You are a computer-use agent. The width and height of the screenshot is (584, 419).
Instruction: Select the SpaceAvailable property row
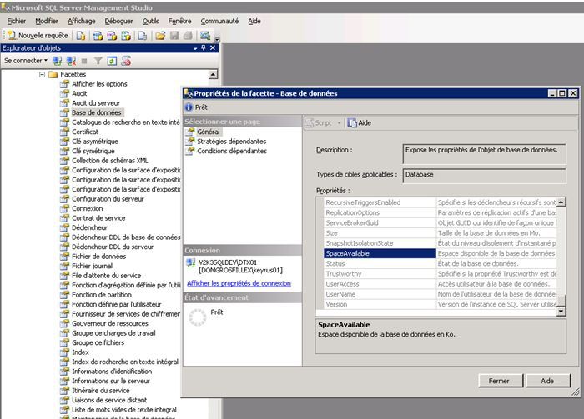pos(441,253)
